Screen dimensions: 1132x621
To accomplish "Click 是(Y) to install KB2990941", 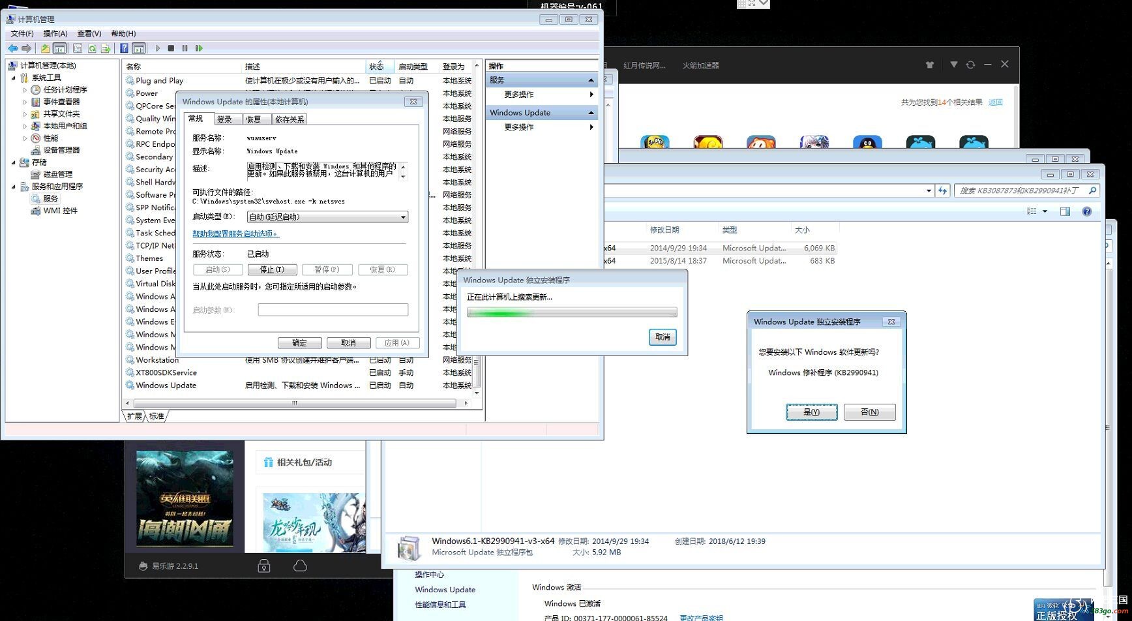I will 811,412.
